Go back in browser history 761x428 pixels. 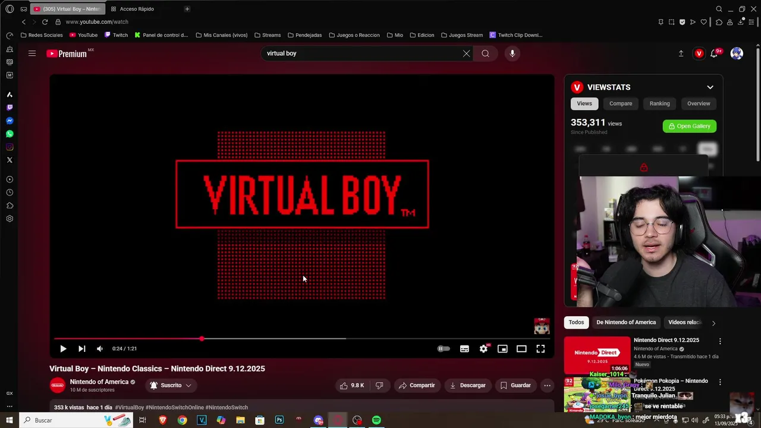(x=23, y=22)
